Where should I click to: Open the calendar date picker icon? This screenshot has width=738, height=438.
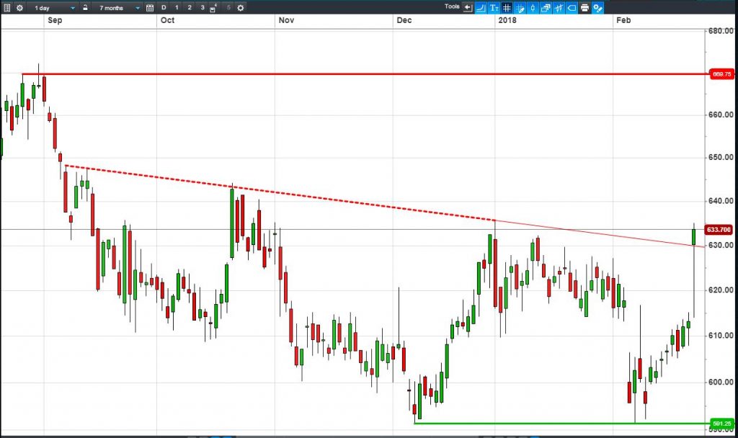click(150, 7)
